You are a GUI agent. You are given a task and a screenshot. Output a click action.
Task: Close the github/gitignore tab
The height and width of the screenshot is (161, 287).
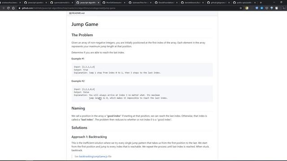[229, 3]
